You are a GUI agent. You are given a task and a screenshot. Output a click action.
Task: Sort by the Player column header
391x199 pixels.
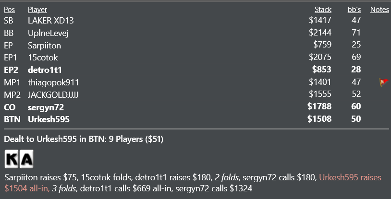[x=37, y=10]
